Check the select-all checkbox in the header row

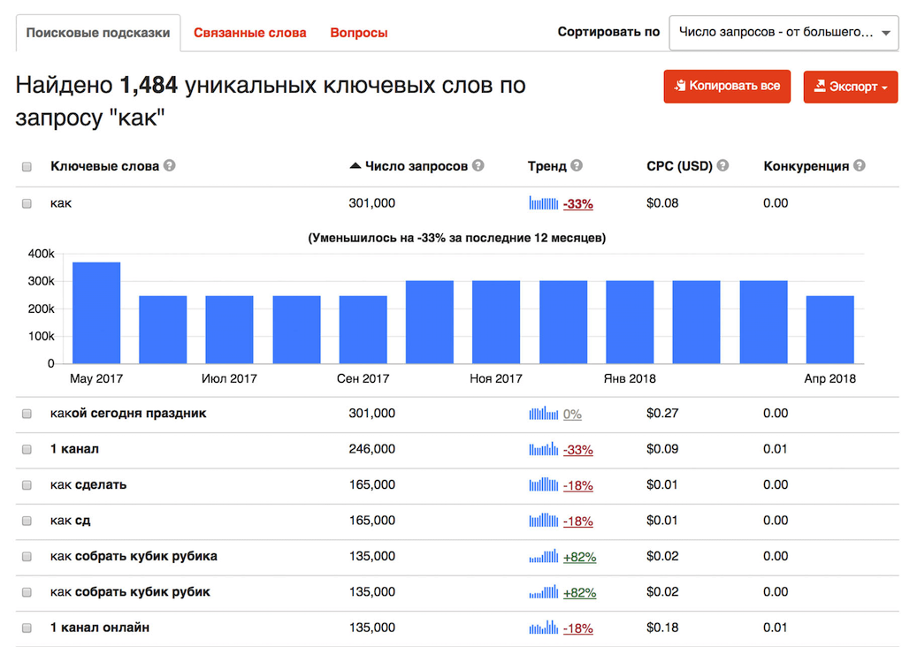(27, 166)
